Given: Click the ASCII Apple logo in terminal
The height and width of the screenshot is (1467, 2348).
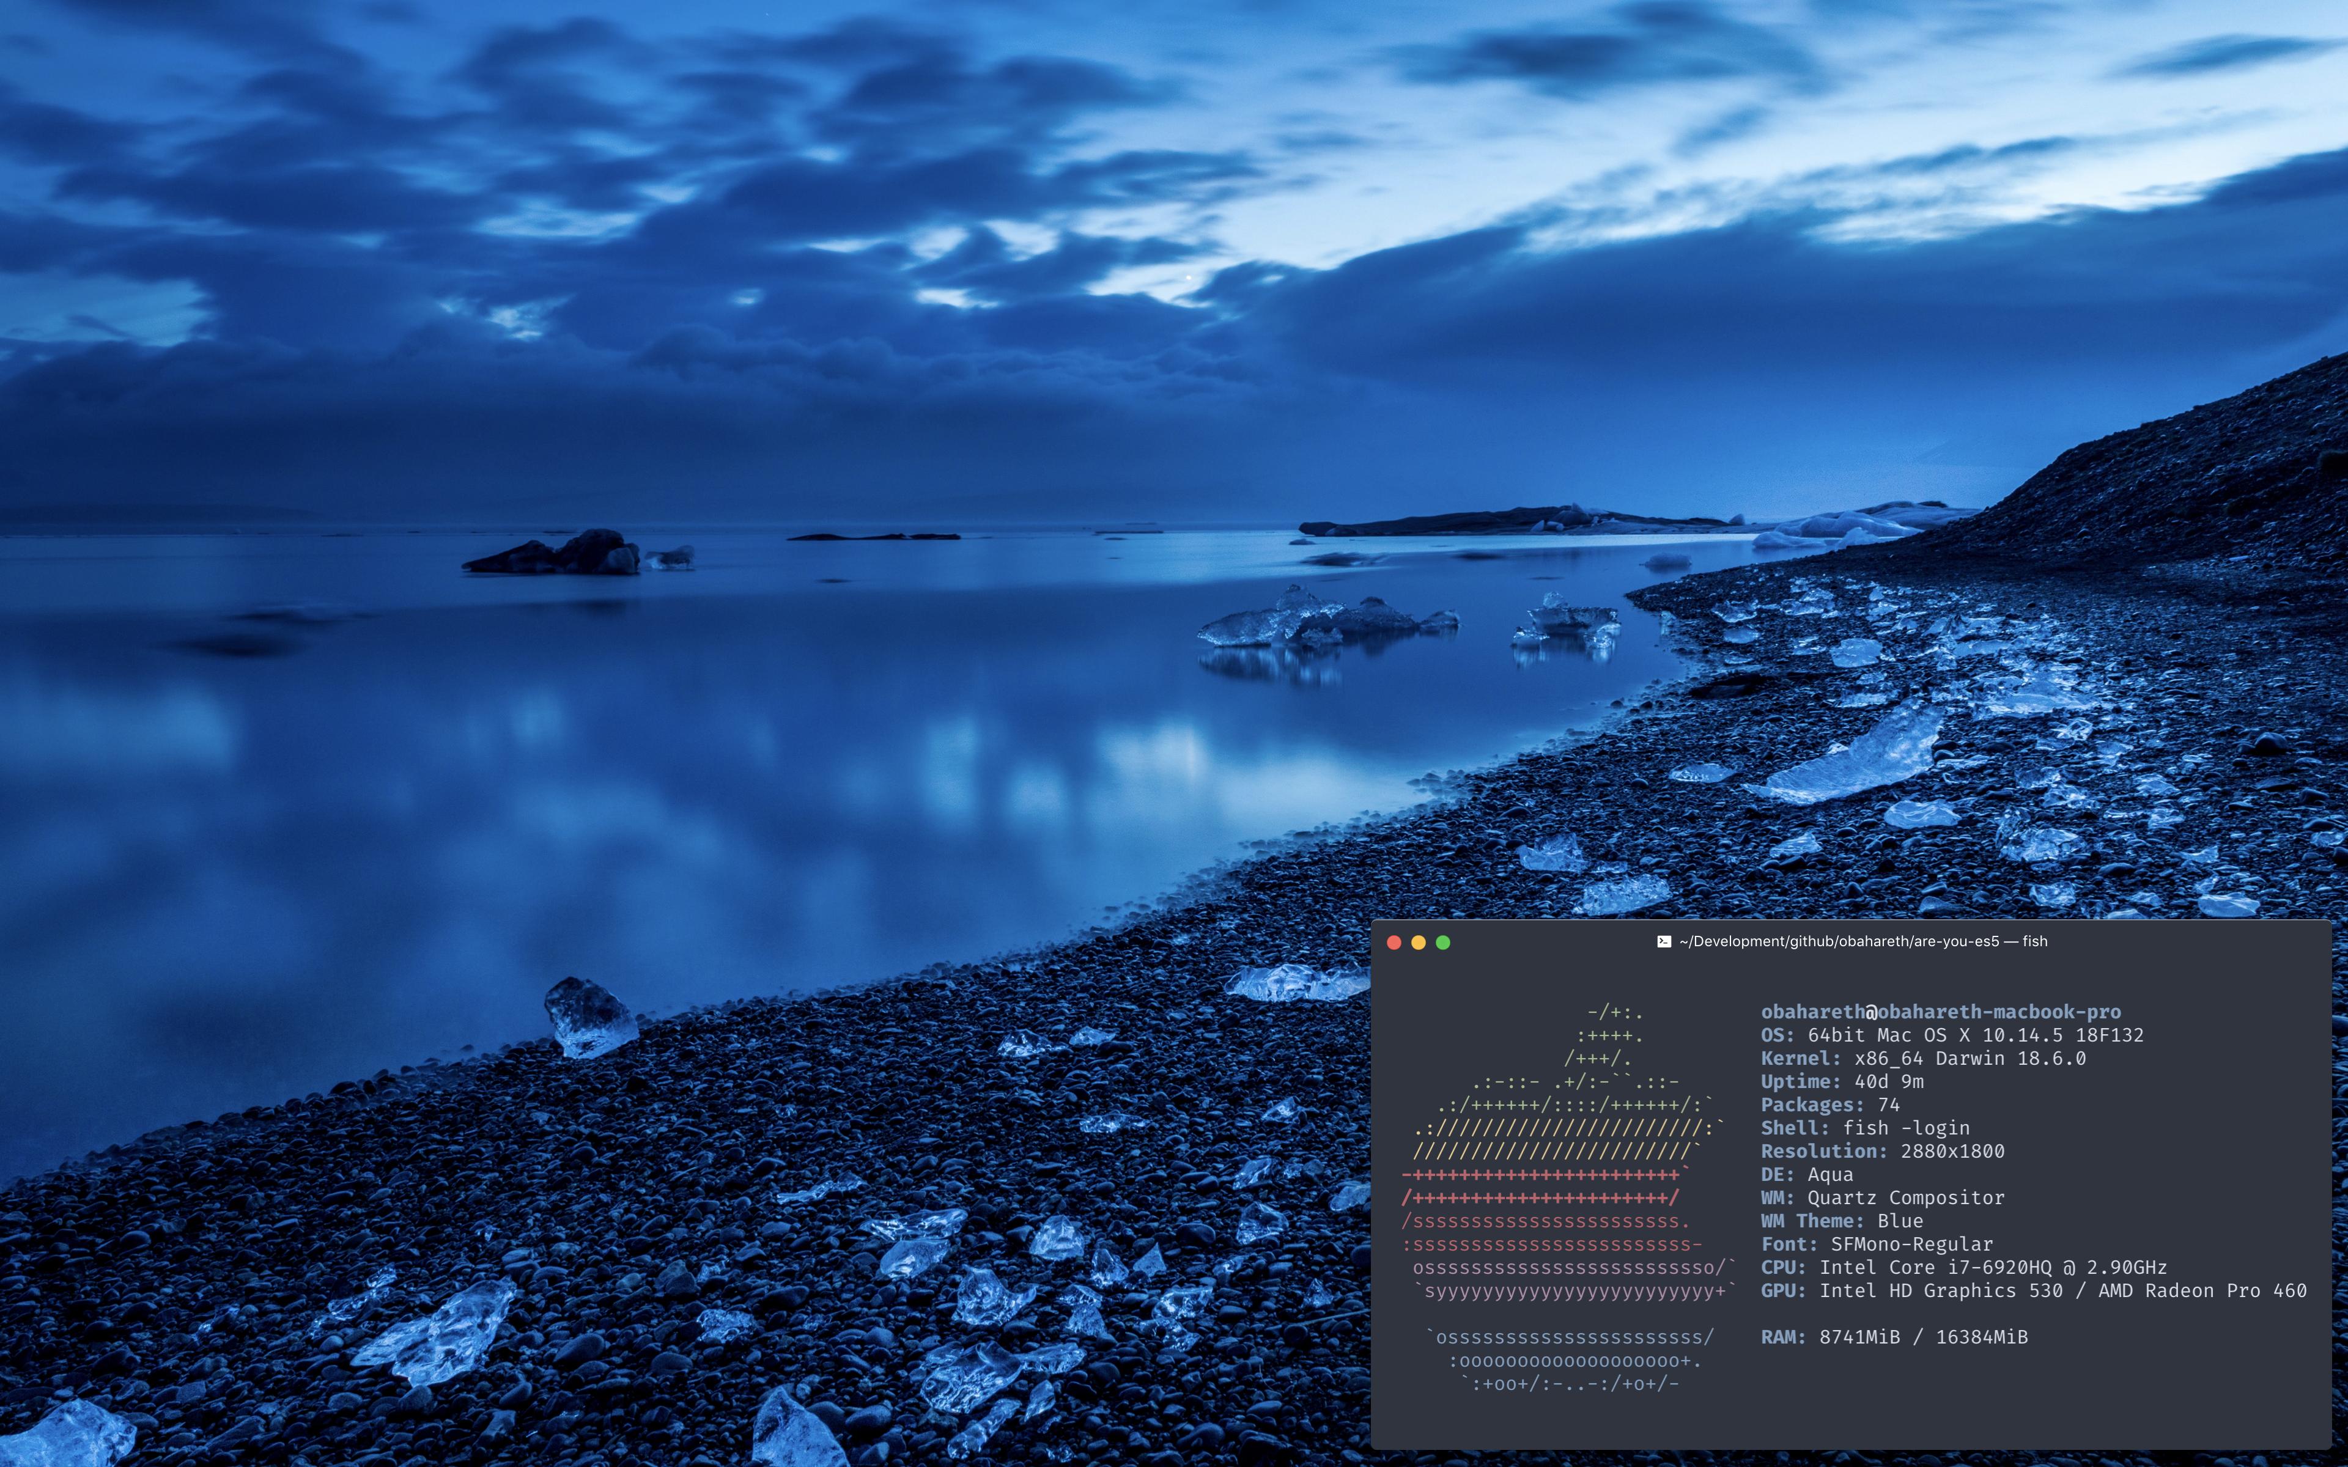Looking at the screenshot, I should tap(1568, 1198).
